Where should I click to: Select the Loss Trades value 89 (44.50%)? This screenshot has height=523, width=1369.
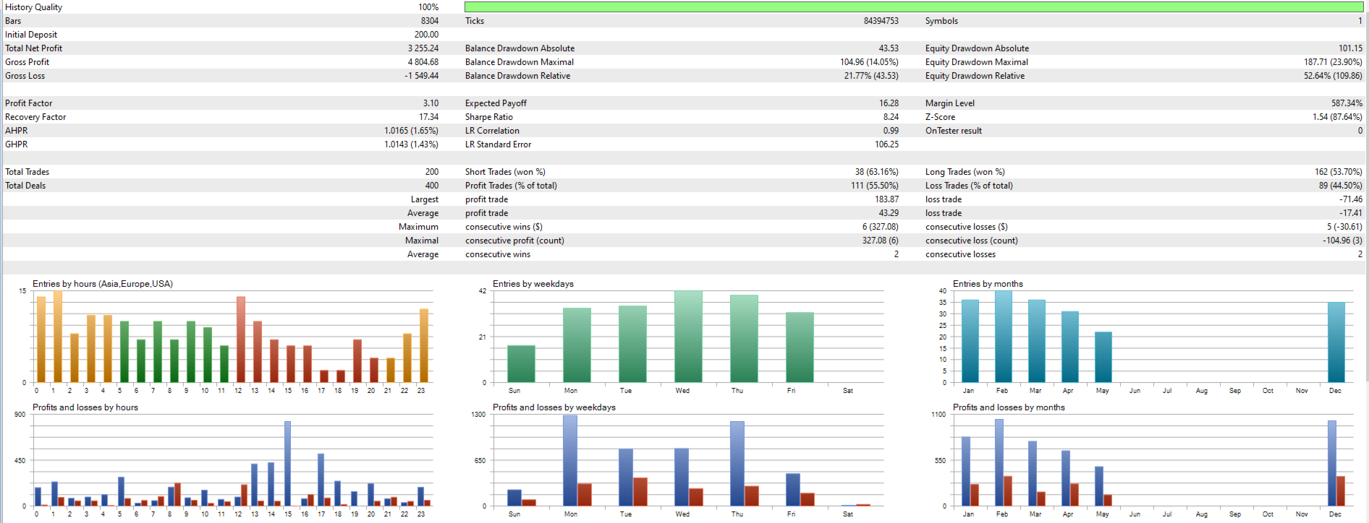click(x=1341, y=186)
